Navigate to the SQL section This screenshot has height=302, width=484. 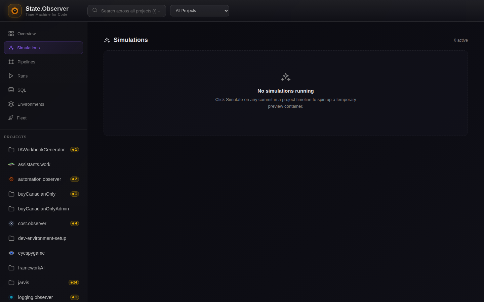pyautogui.click(x=43, y=90)
